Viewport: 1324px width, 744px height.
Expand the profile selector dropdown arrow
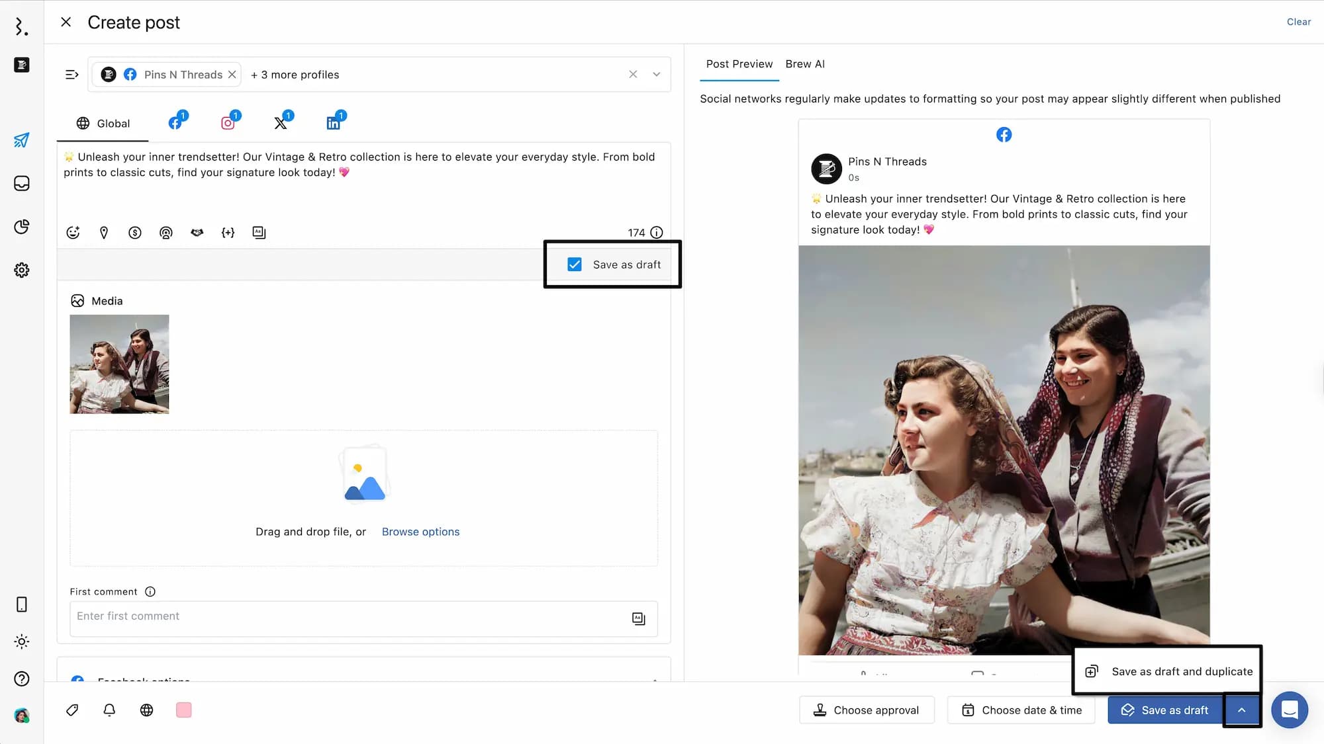pos(656,74)
